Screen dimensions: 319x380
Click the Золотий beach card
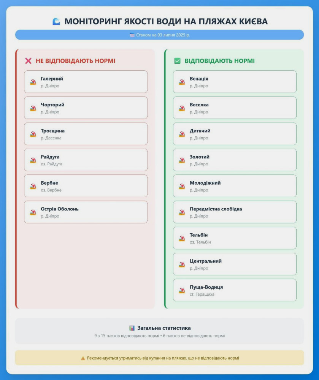[x=235, y=160]
